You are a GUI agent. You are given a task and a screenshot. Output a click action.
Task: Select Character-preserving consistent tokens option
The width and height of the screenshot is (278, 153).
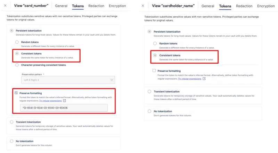(x=17, y=65)
